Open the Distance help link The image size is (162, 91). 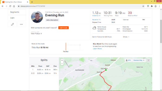click(x=96, y=16)
